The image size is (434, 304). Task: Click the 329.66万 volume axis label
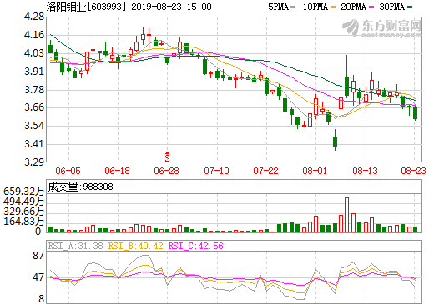[23, 212]
